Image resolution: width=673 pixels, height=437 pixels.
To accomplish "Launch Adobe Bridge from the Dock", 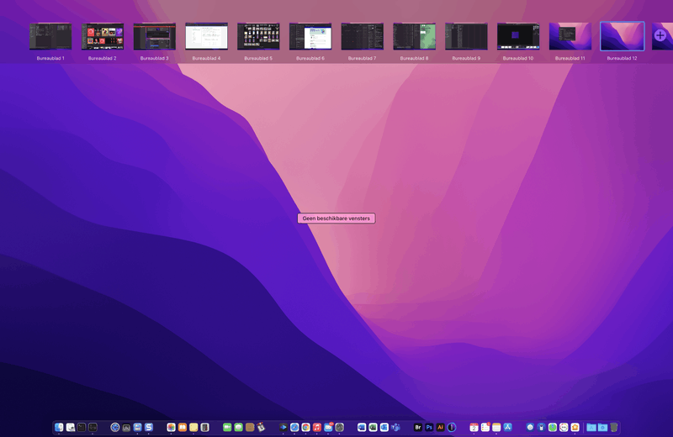I will [x=417, y=428].
